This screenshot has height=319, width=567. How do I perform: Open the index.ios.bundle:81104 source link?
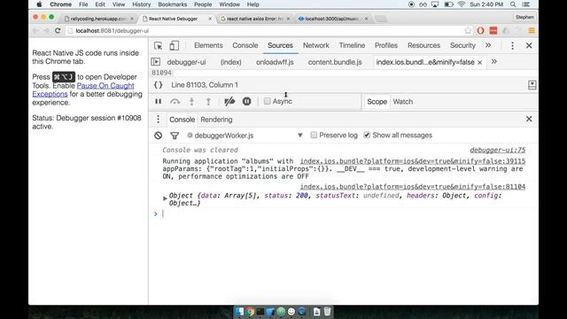tap(413, 187)
